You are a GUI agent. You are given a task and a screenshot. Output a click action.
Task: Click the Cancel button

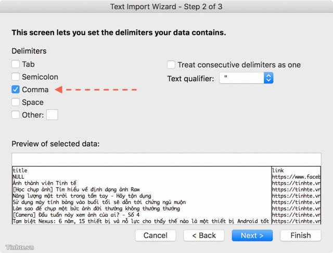pos(156,235)
